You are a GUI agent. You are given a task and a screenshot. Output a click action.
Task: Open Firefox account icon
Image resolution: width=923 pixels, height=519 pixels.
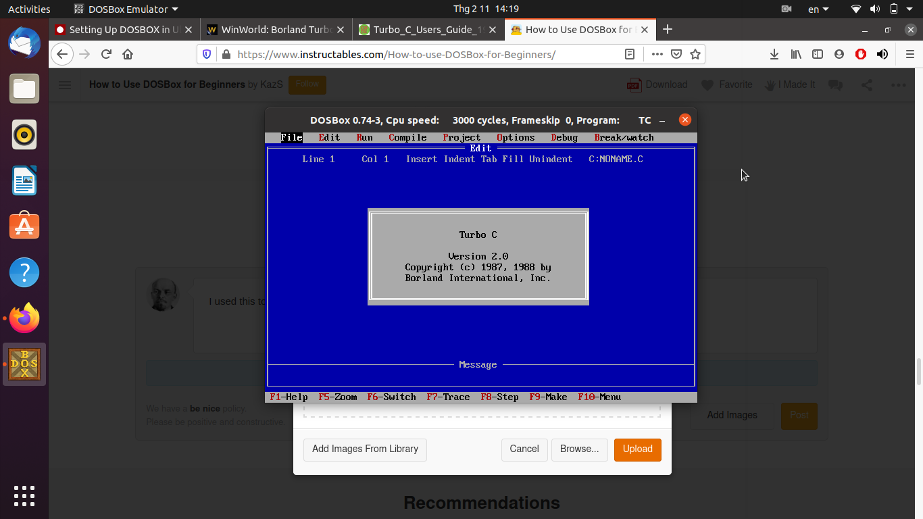[x=839, y=54]
